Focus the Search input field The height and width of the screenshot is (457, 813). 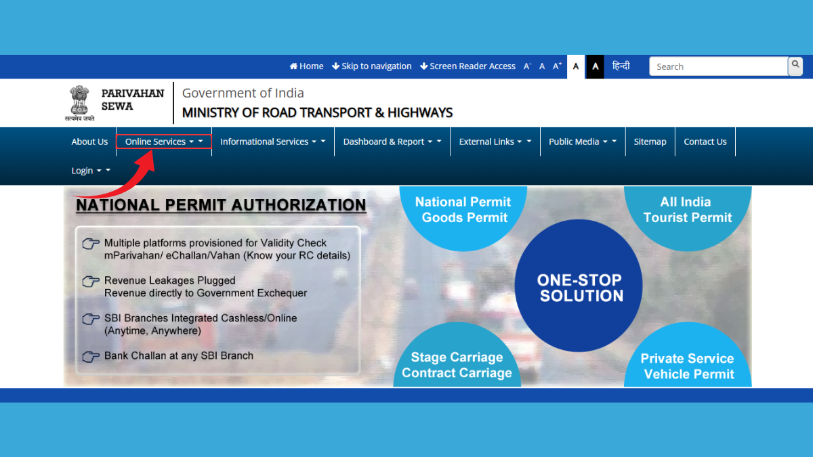point(718,66)
